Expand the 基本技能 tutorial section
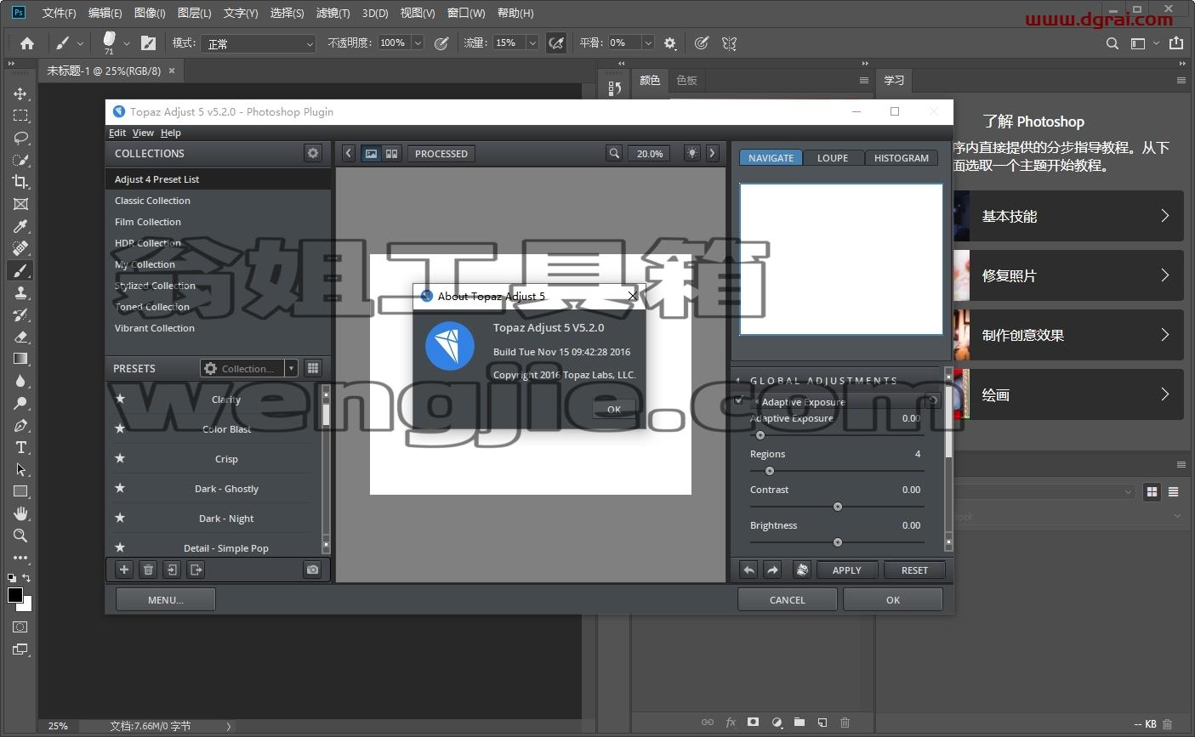The width and height of the screenshot is (1195, 737). pos(1067,216)
